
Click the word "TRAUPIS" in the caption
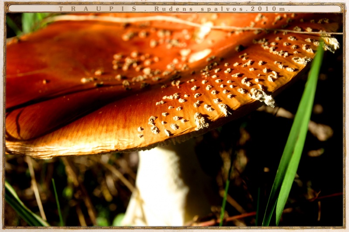97,9
